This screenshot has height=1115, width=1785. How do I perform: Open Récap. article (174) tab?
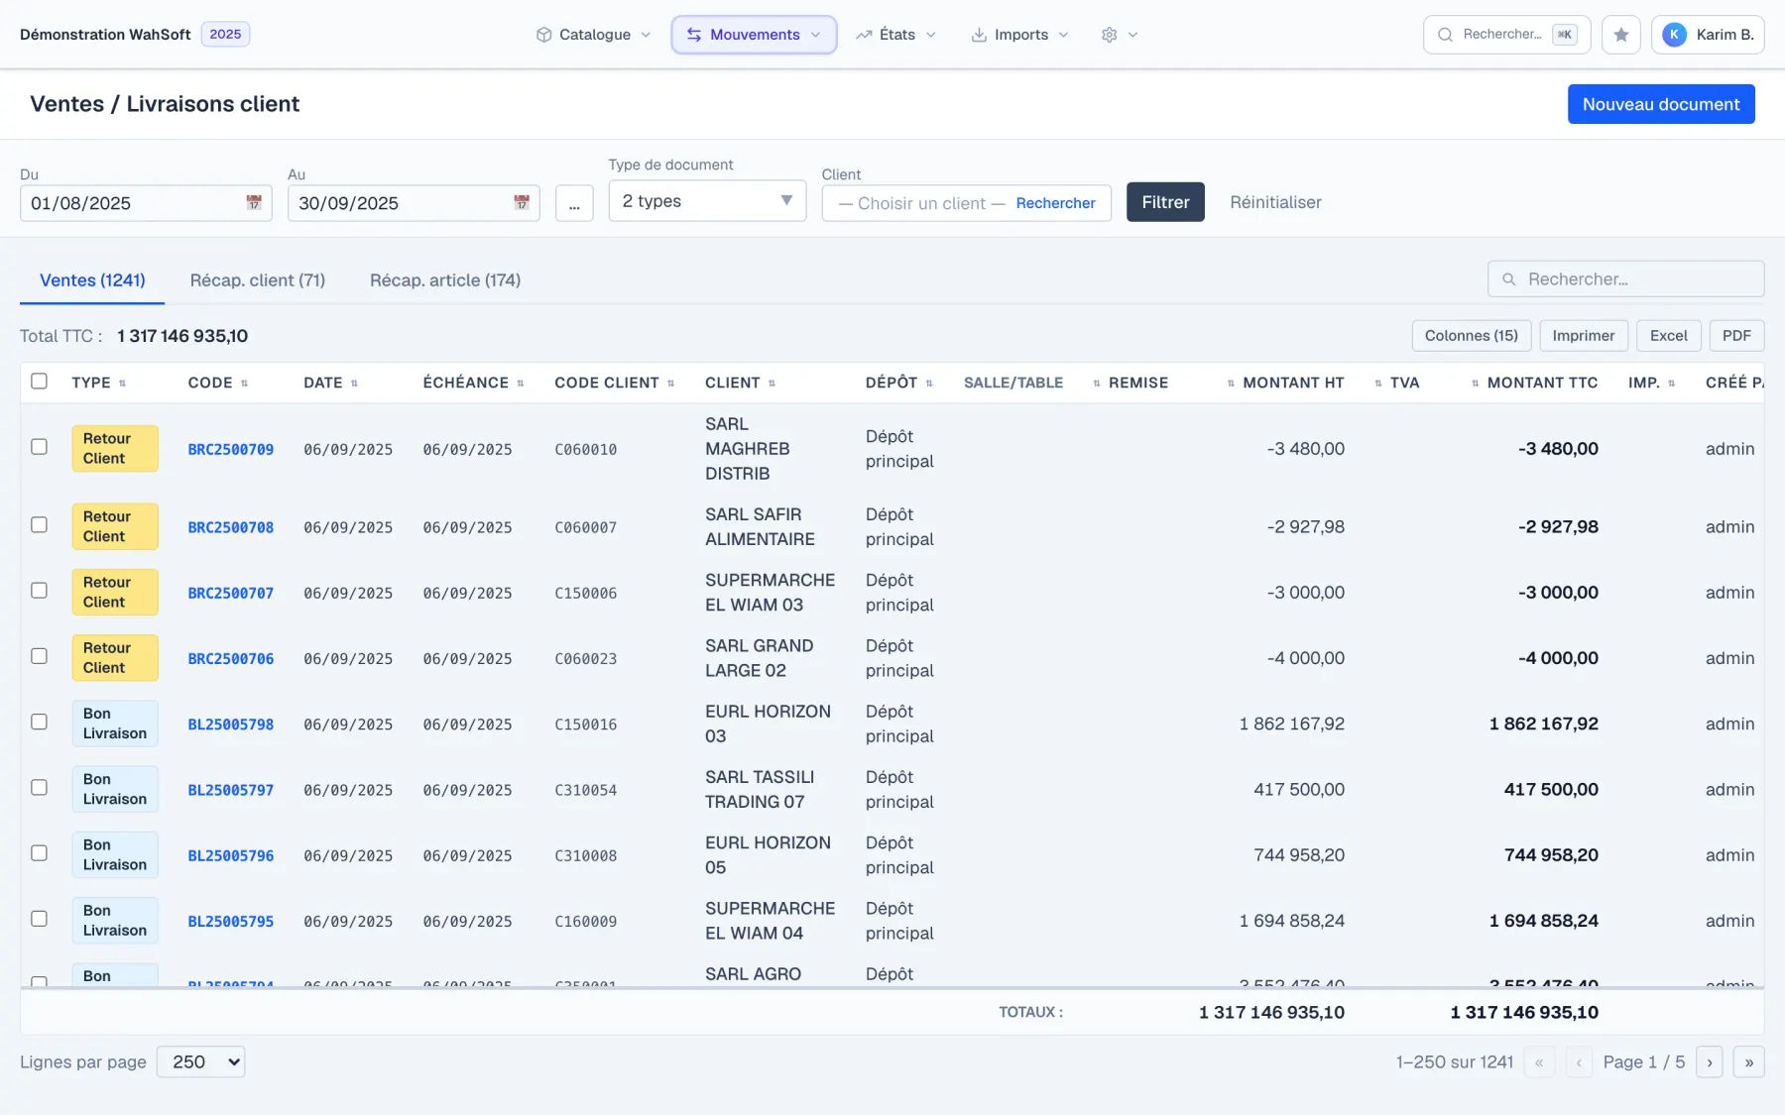445,280
